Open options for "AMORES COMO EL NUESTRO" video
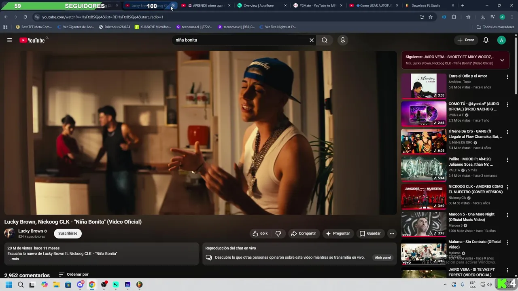Viewport: 518px width, 291px height. tap(507, 188)
